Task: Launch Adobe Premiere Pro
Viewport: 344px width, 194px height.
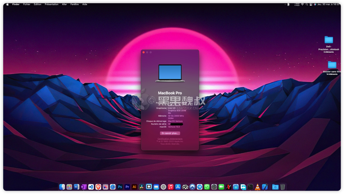Action: (127, 187)
